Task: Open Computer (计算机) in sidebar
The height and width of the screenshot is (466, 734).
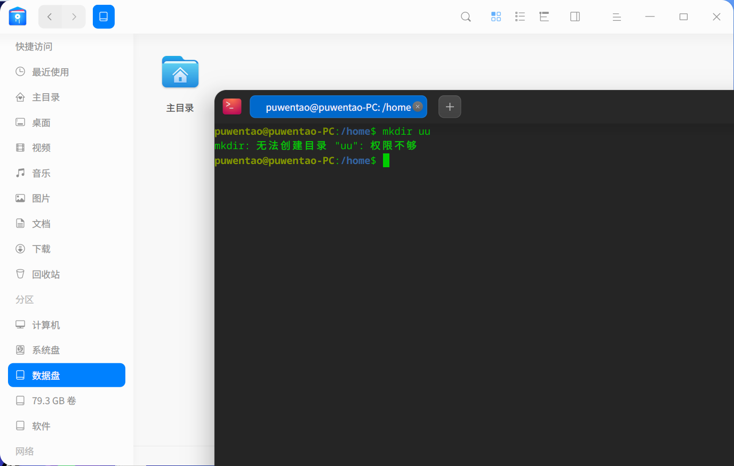Action: [67, 325]
